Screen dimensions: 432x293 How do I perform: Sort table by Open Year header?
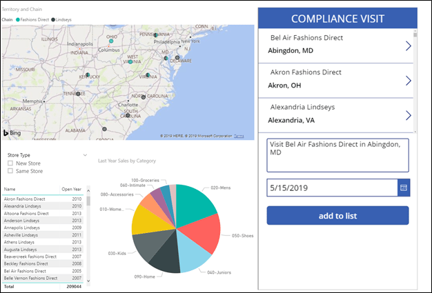71,188
